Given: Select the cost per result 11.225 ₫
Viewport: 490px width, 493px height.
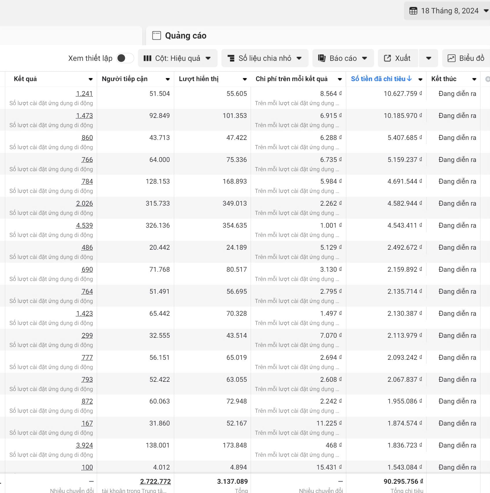Looking at the screenshot, I should tap(329, 423).
